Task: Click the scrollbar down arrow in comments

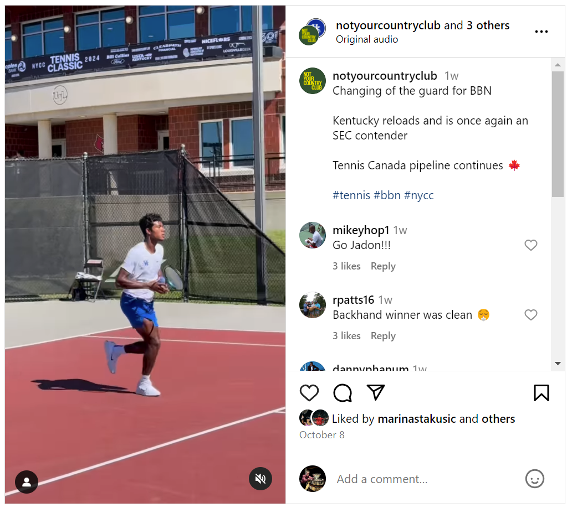Action: tap(558, 364)
